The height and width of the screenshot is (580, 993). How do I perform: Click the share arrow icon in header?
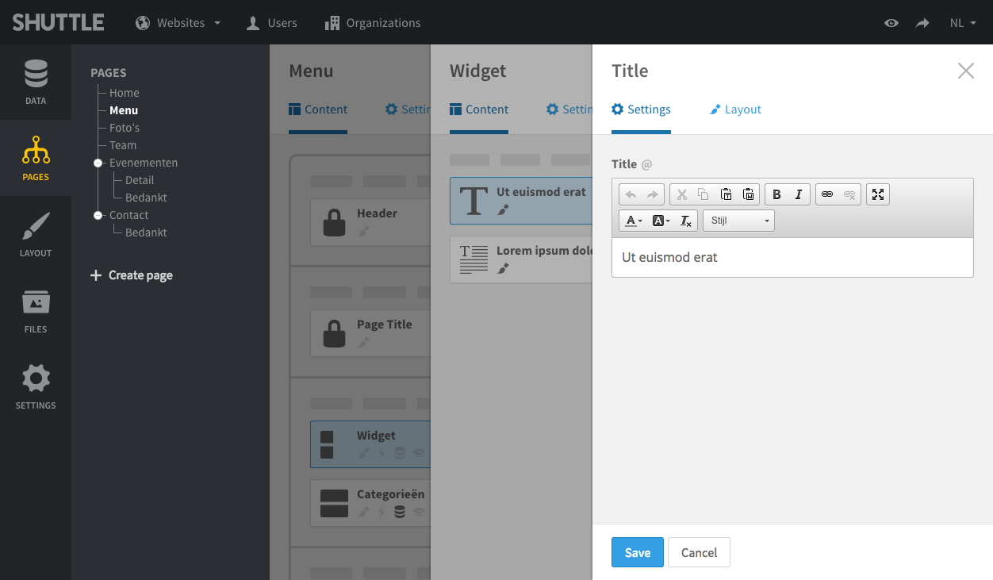(x=922, y=23)
